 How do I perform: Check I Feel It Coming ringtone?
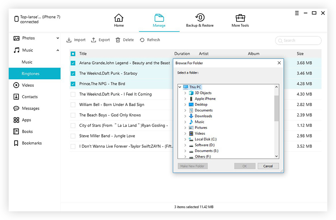pos(73,94)
